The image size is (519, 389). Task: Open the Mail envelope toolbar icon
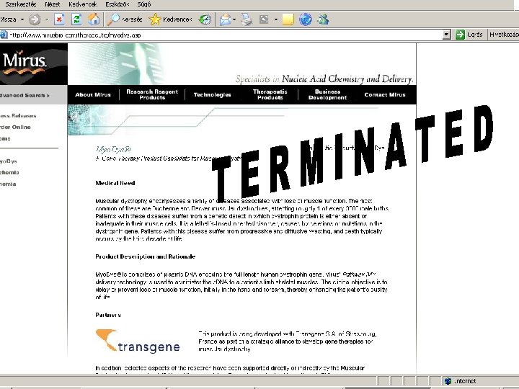[x=225, y=19]
